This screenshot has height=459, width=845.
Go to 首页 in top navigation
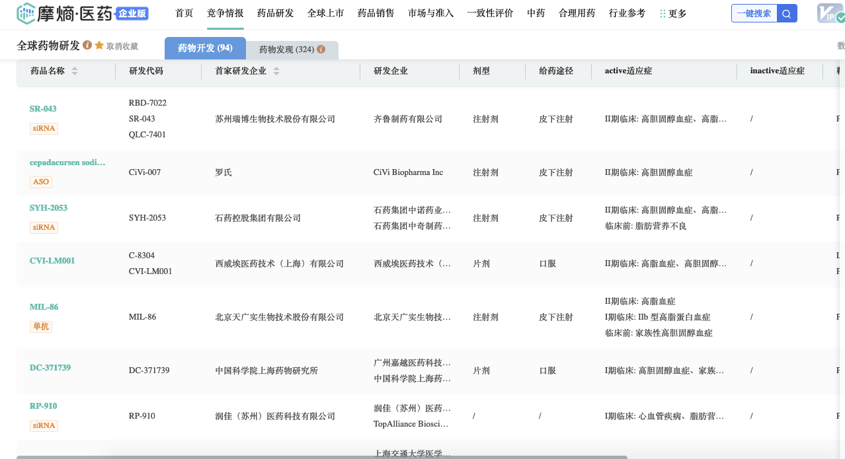(x=184, y=13)
